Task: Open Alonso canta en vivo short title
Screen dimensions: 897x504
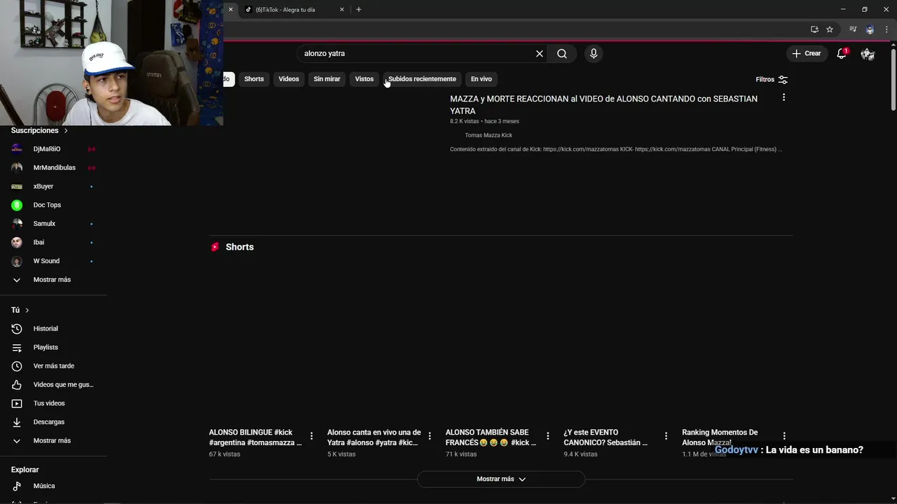Action: pos(374,437)
